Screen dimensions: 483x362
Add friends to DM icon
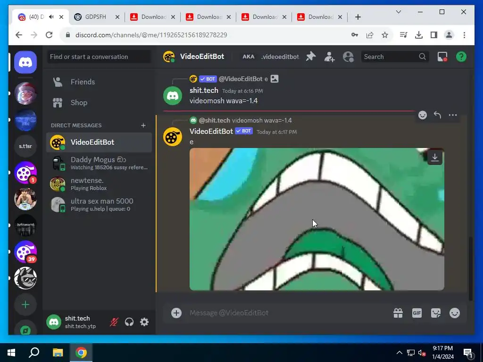[x=329, y=57]
